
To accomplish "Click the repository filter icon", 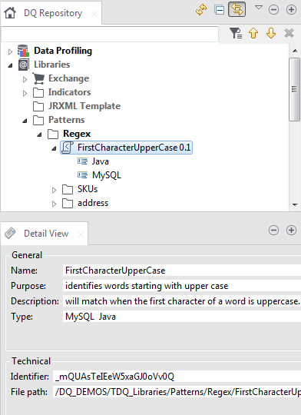I will 236,33.
